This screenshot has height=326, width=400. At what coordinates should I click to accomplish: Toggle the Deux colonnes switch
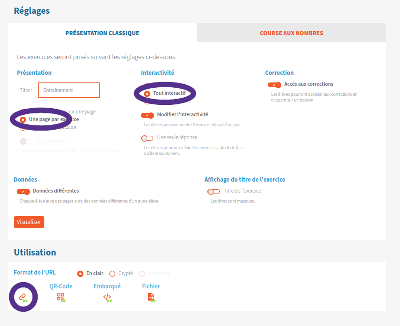(x=26, y=141)
